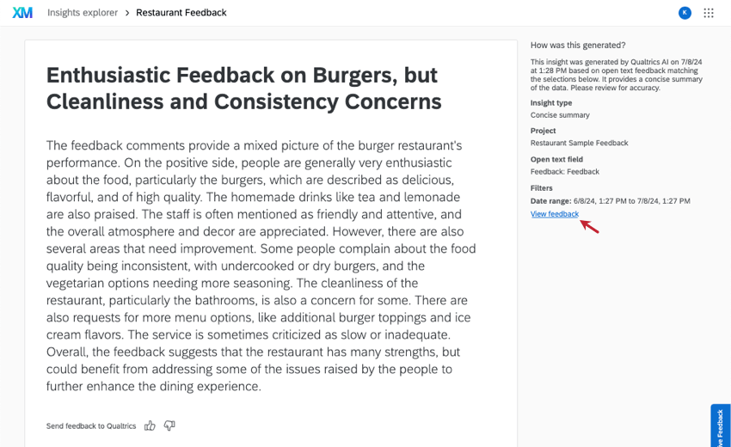This screenshot has height=447, width=731.
Task: Open the apps grid menu
Action: coord(709,13)
